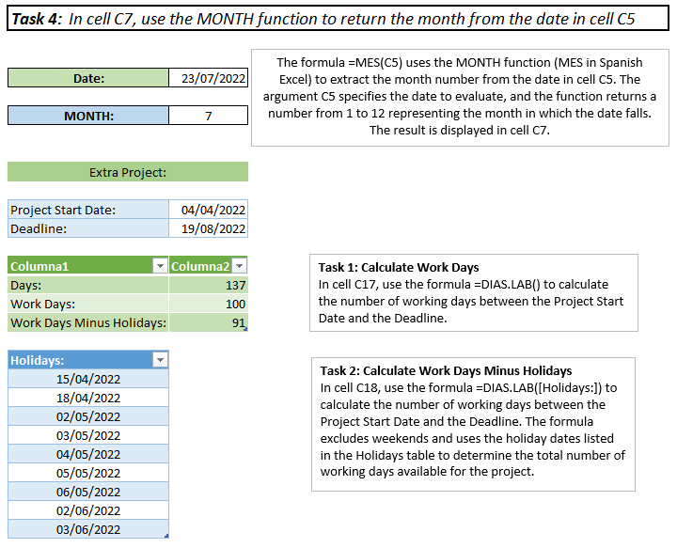Select holiday date 03/06/2022
Image resolution: width=677 pixels, height=548 pixels.
[x=88, y=529]
